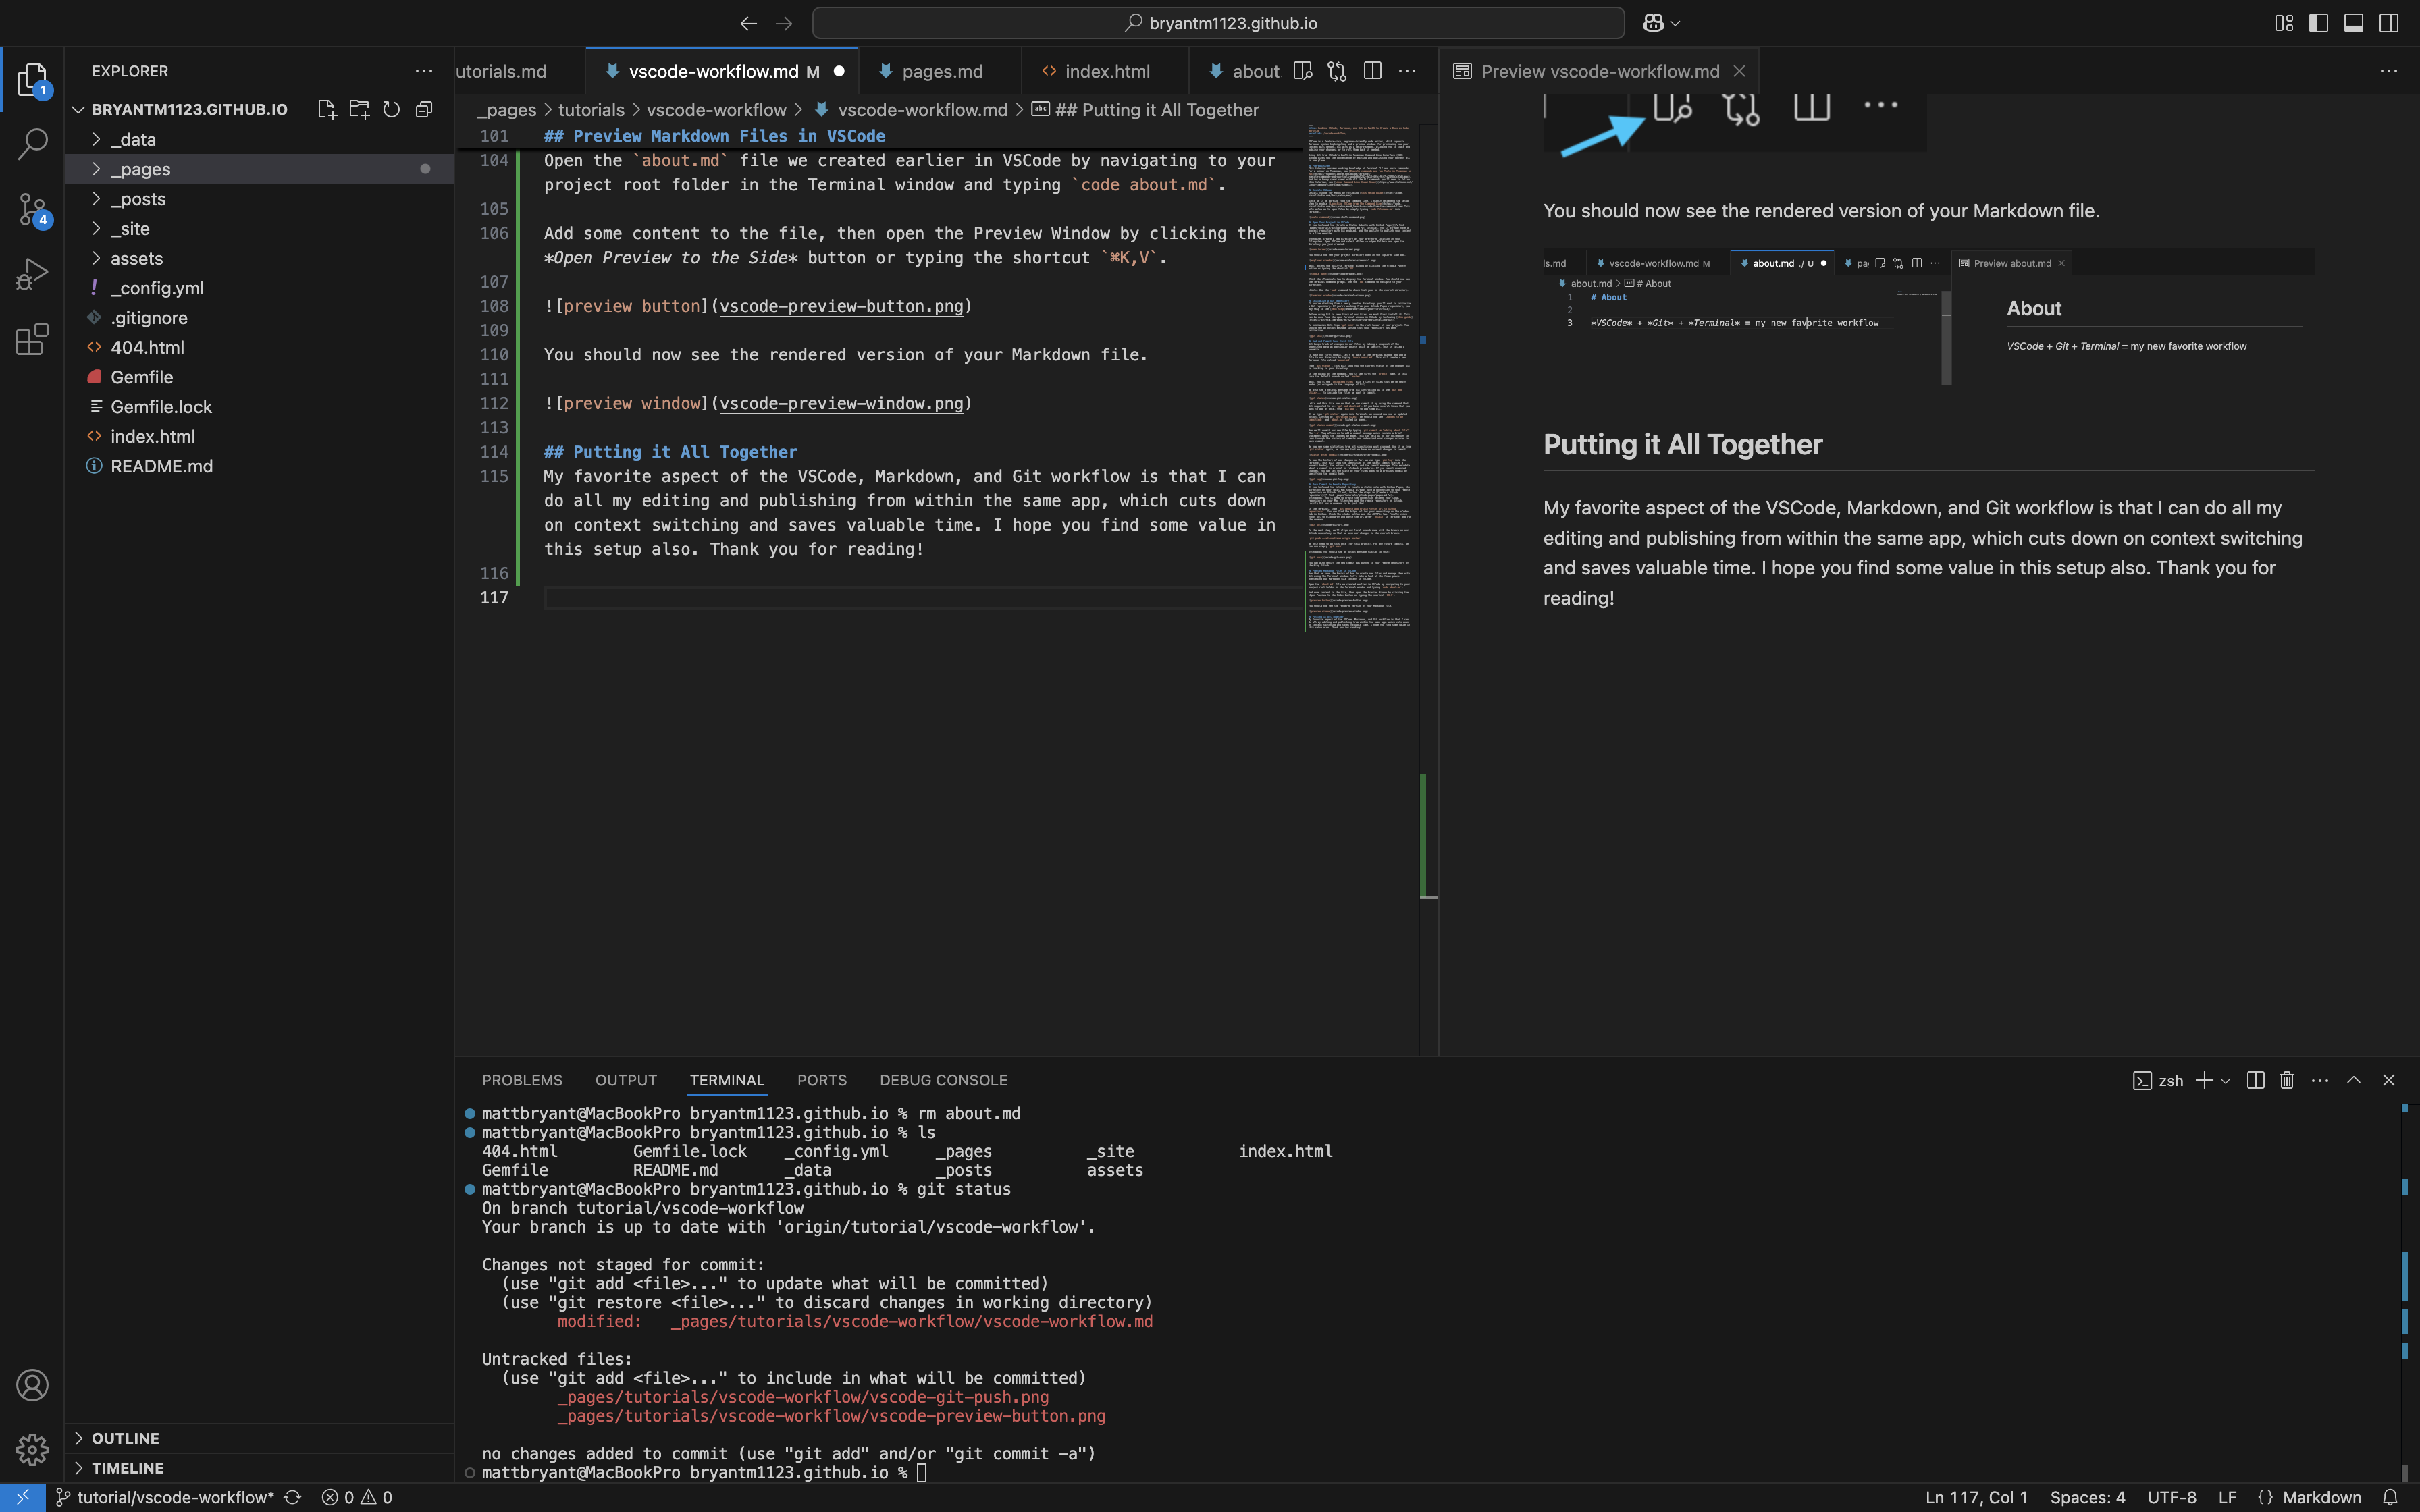Screen dimensions: 2420x1512
Task: Select the Preview vscode-workflow.md tab
Action: 1599,71
